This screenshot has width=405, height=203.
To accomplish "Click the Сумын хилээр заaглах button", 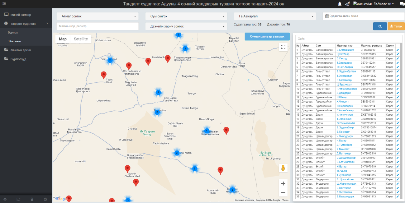I will tap(267, 37).
